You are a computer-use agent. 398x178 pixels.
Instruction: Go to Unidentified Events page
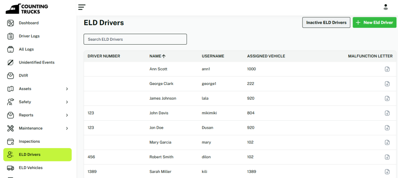click(x=37, y=62)
